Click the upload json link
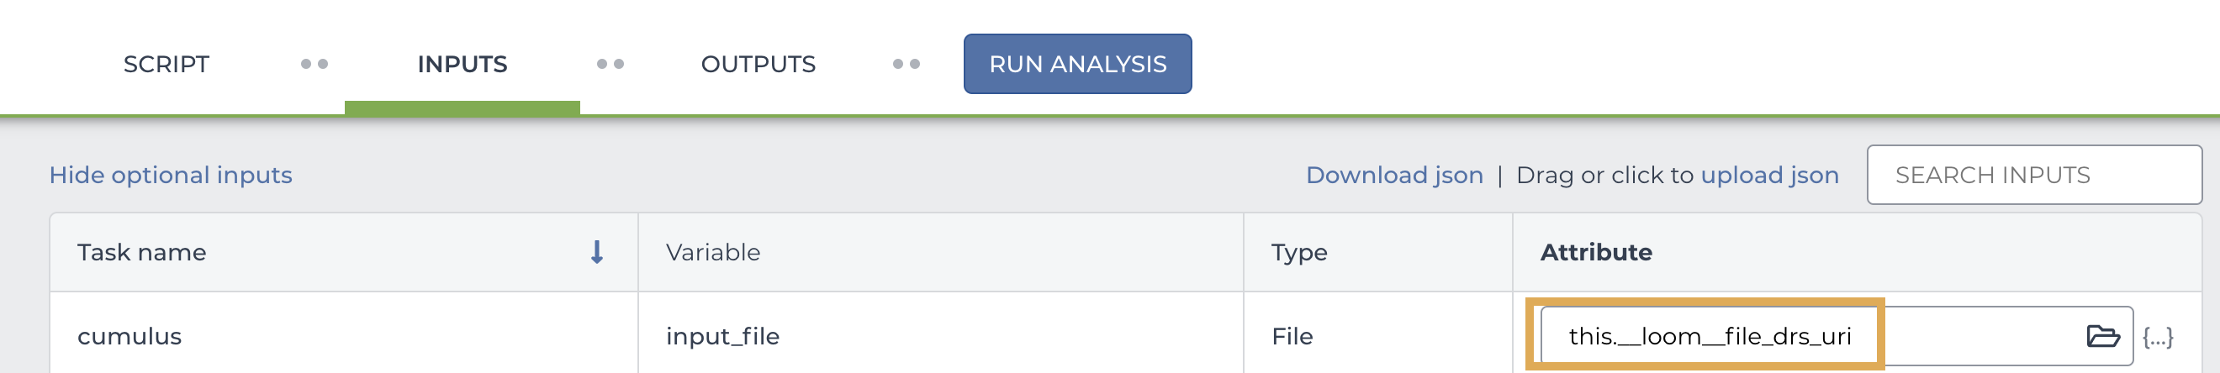 pyautogui.click(x=1769, y=175)
